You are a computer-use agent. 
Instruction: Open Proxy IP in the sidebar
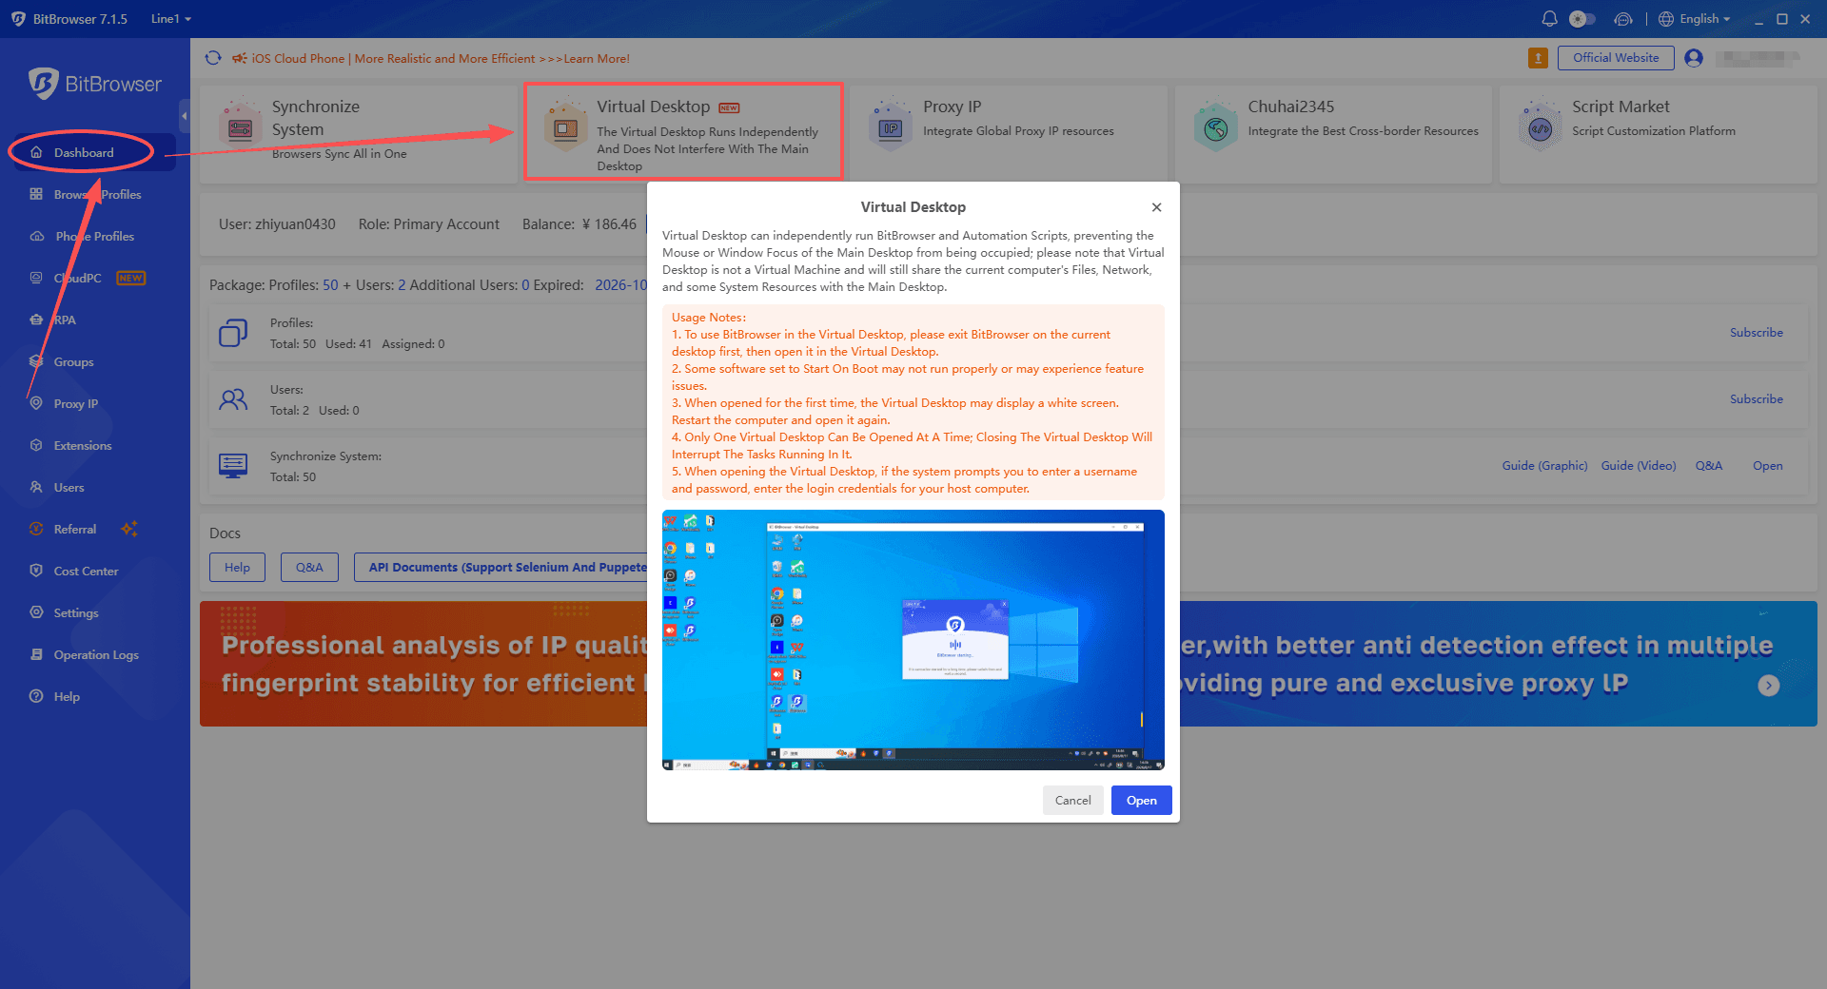[76, 403]
